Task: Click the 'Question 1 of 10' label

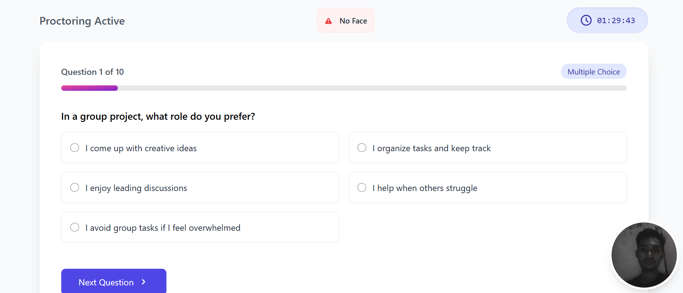Action: (92, 72)
